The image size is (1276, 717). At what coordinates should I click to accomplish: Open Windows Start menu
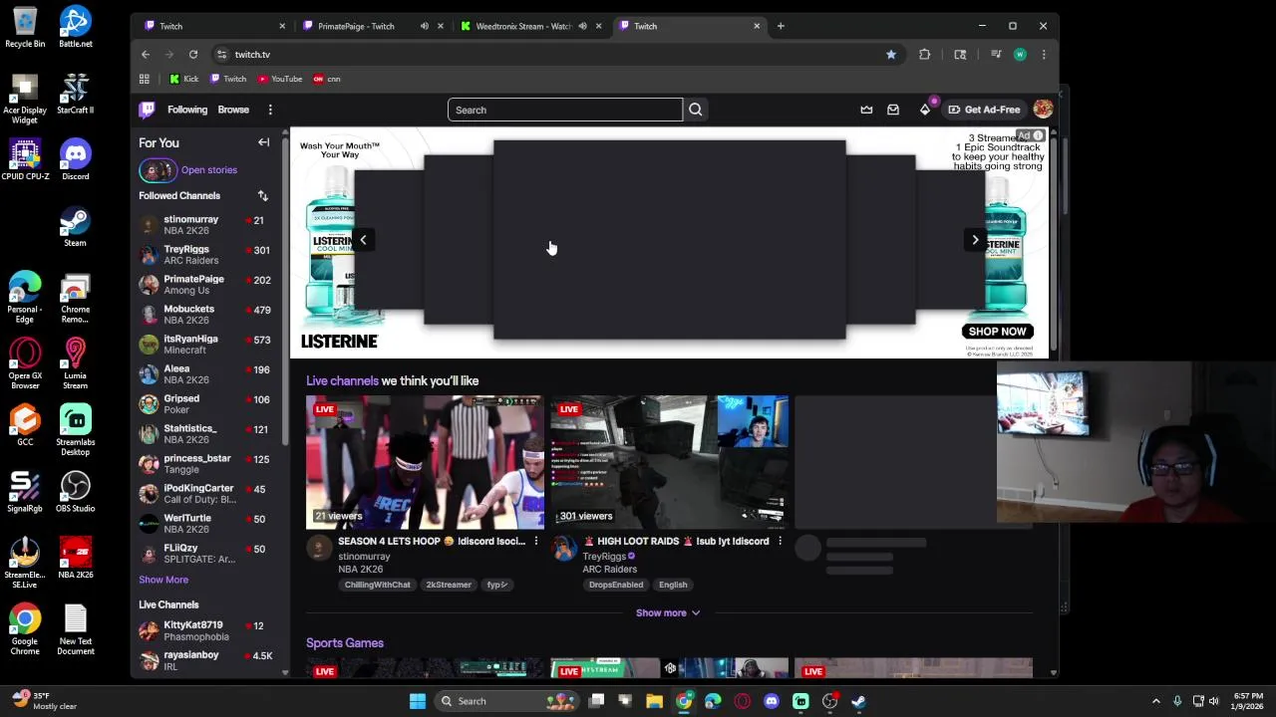tap(418, 701)
